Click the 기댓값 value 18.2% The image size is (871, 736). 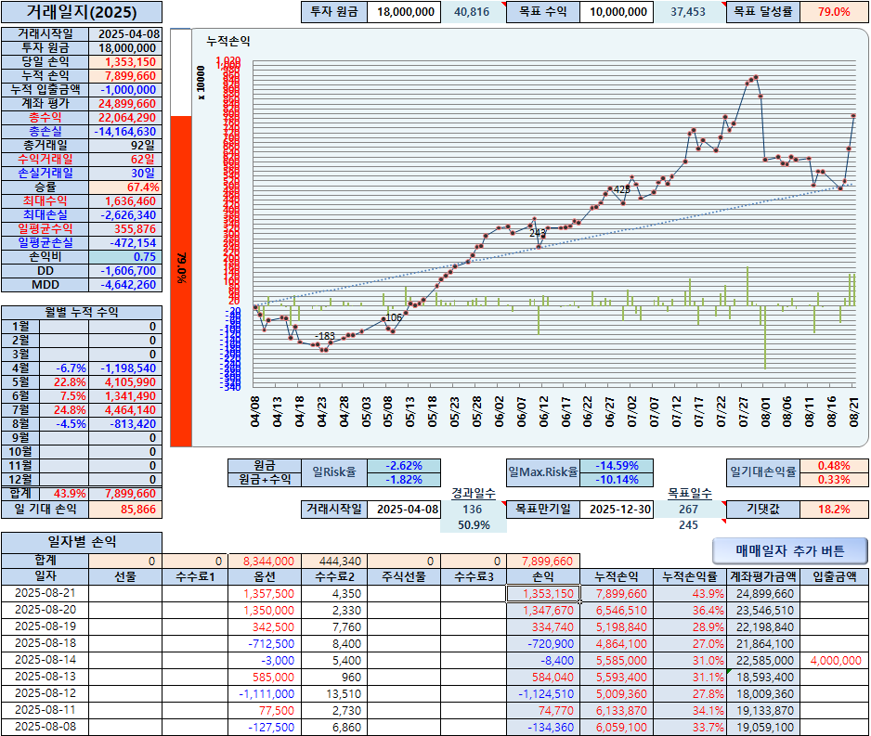[x=835, y=509]
